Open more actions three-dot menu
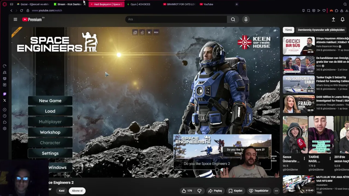 (276, 191)
